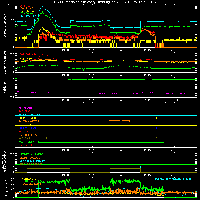
Task: Click the yellow "0.8-7 MeV" legend label
Action: click(x=27, y=59)
